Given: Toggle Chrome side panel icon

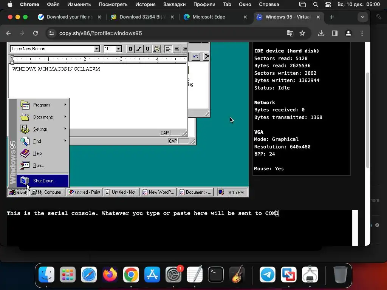Looking at the screenshot, I should tap(335, 33).
